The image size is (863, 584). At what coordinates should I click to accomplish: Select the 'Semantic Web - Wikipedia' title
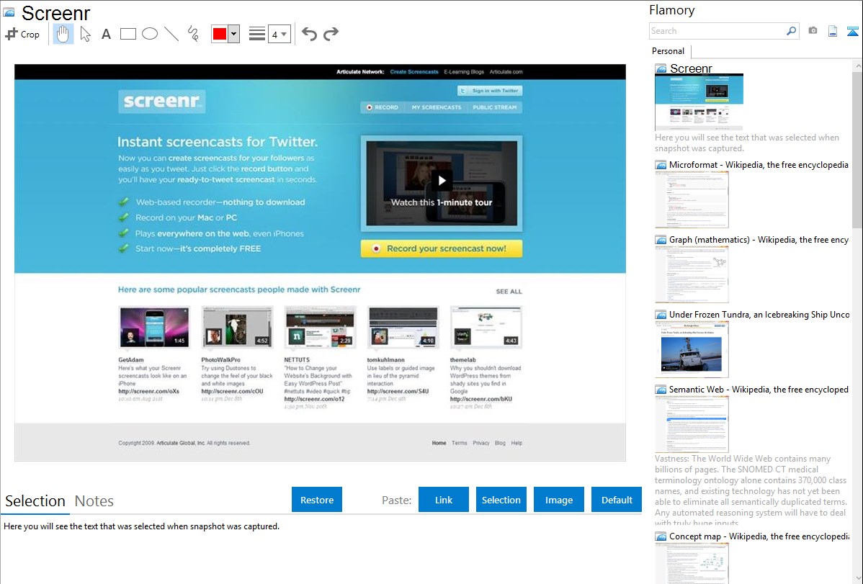click(x=759, y=390)
